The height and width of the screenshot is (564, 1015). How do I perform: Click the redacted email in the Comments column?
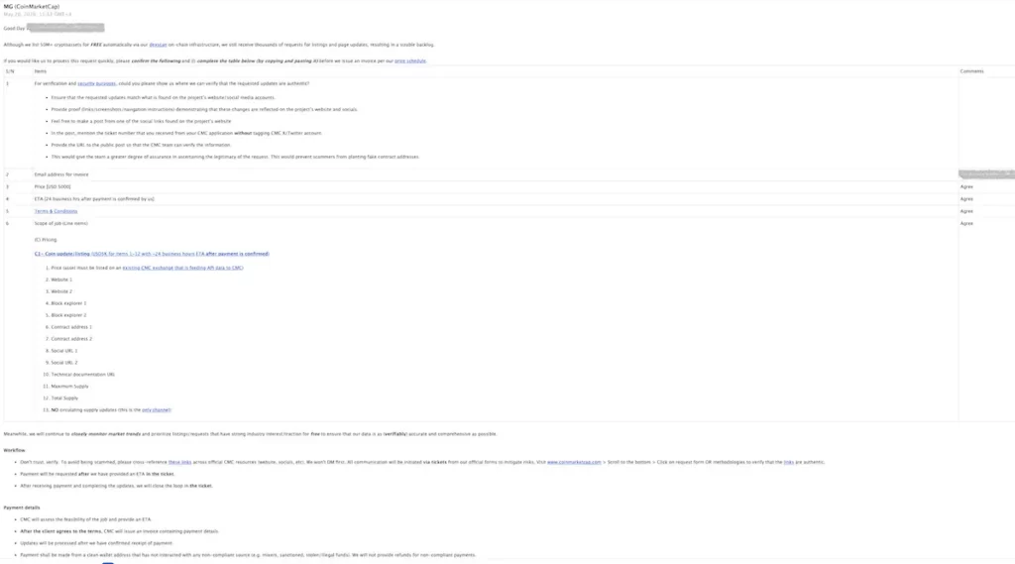tap(986, 174)
